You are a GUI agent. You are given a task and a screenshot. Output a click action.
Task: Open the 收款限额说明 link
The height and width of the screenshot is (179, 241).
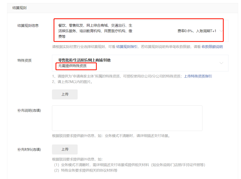(x=212, y=47)
